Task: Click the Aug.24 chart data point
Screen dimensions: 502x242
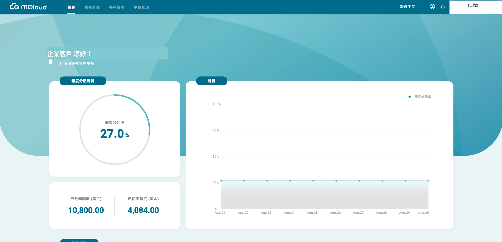Action: [x=290, y=181]
